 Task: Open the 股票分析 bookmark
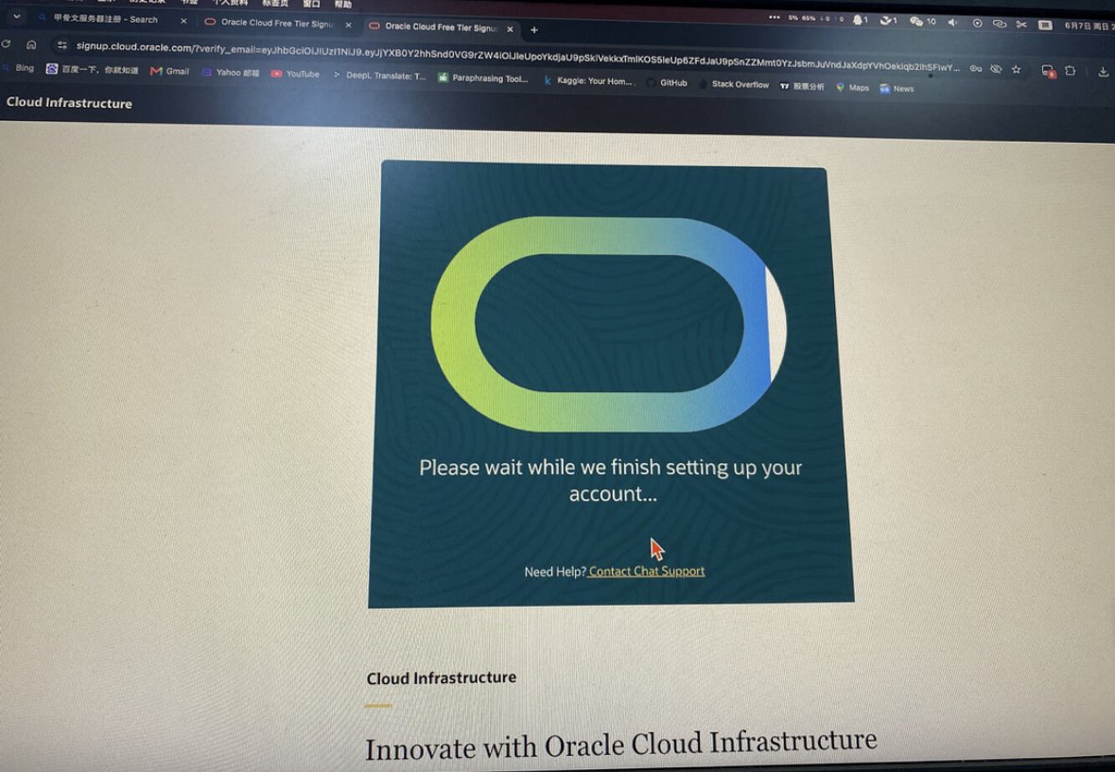click(802, 86)
